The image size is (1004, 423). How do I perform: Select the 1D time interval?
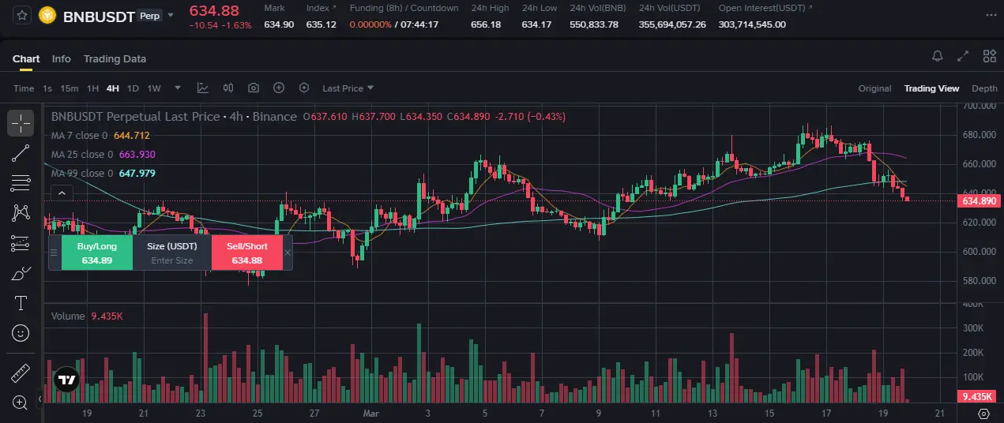pyautogui.click(x=133, y=88)
